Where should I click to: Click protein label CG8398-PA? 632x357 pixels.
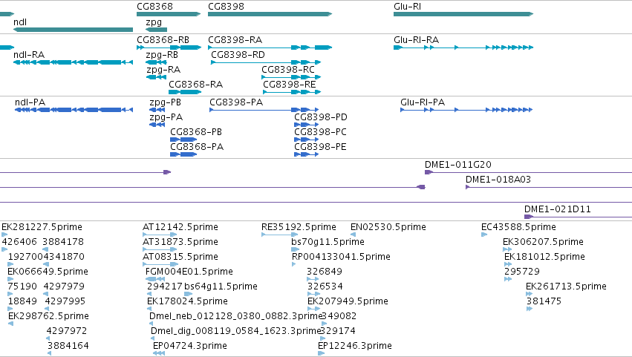tap(236, 102)
